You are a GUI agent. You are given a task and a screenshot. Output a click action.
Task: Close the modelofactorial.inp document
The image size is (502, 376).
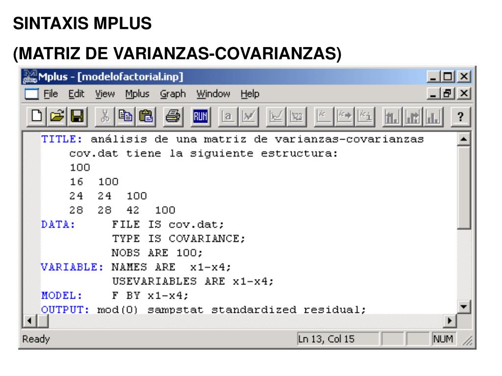coord(464,94)
